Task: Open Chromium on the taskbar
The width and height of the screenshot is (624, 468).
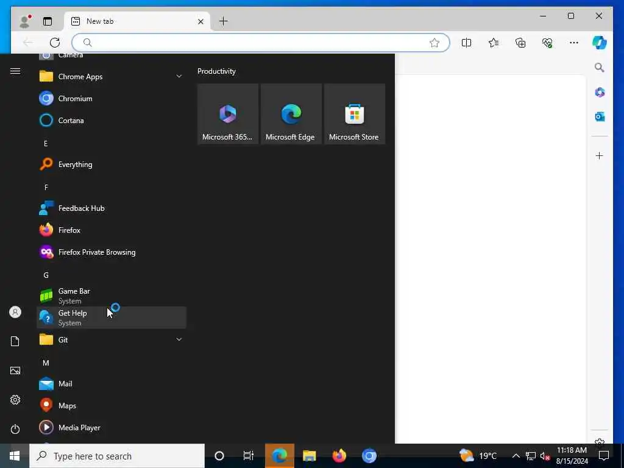Action: tap(369, 456)
